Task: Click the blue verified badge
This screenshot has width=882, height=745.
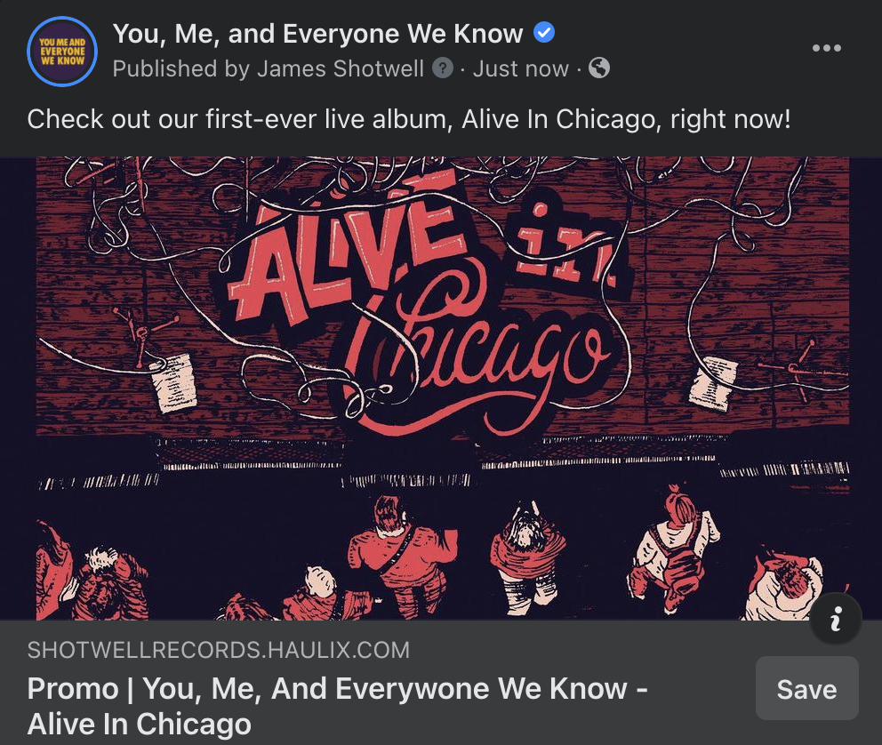Action: click(x=544, y=32)
